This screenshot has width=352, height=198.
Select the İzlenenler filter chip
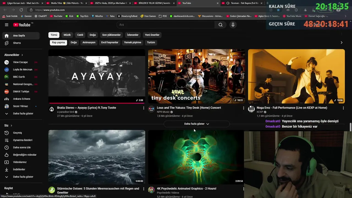[x=133, y=35]
